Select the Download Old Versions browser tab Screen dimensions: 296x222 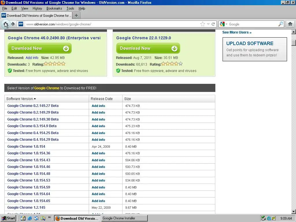click(36, 16)
